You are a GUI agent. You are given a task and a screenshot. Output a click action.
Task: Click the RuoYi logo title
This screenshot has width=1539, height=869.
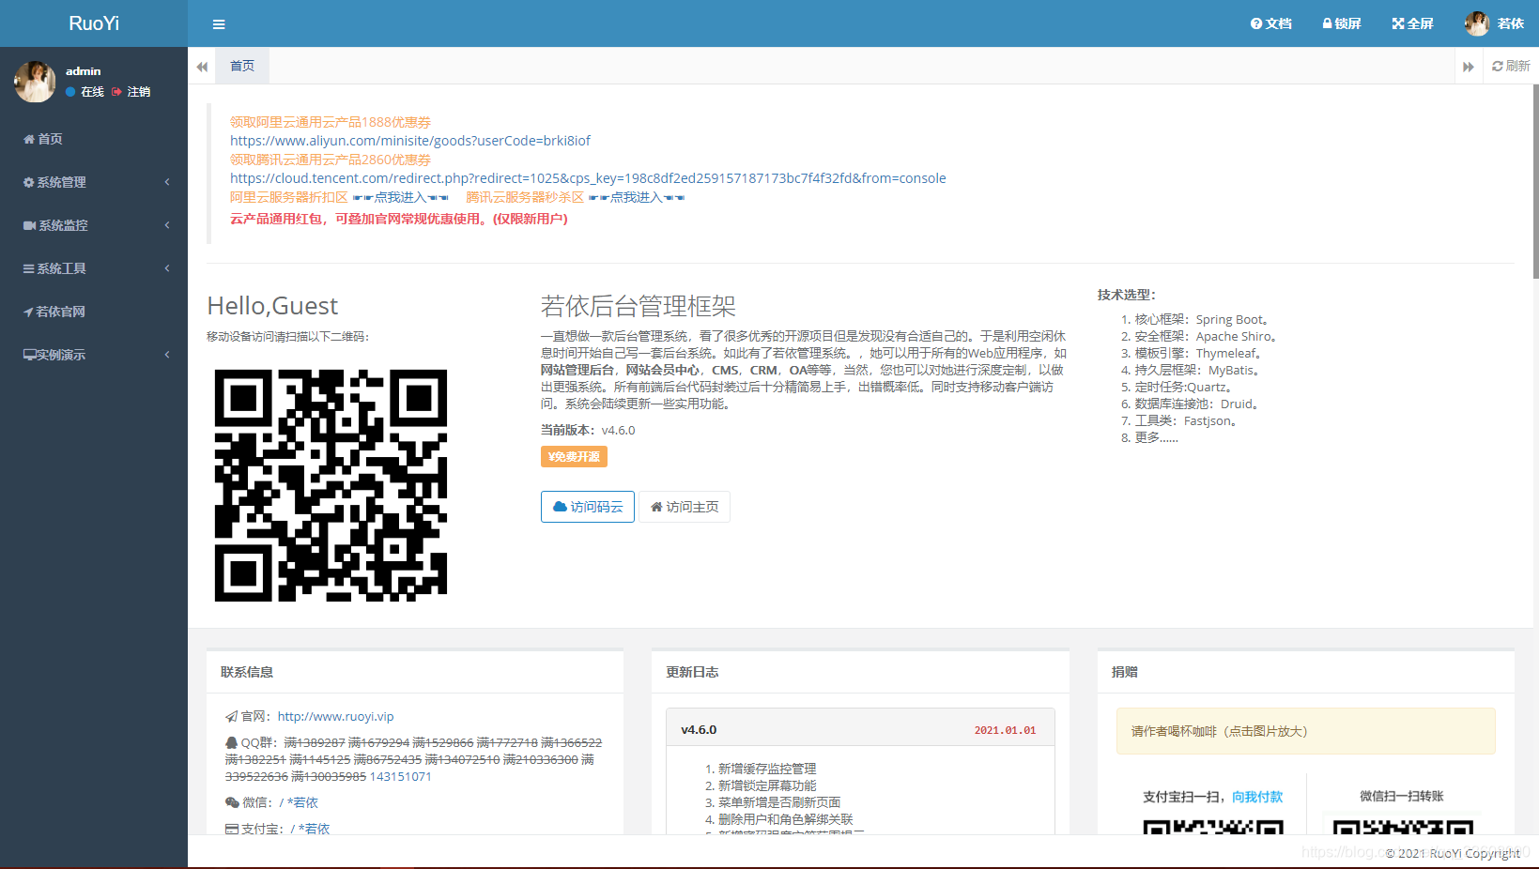[94, 23]
